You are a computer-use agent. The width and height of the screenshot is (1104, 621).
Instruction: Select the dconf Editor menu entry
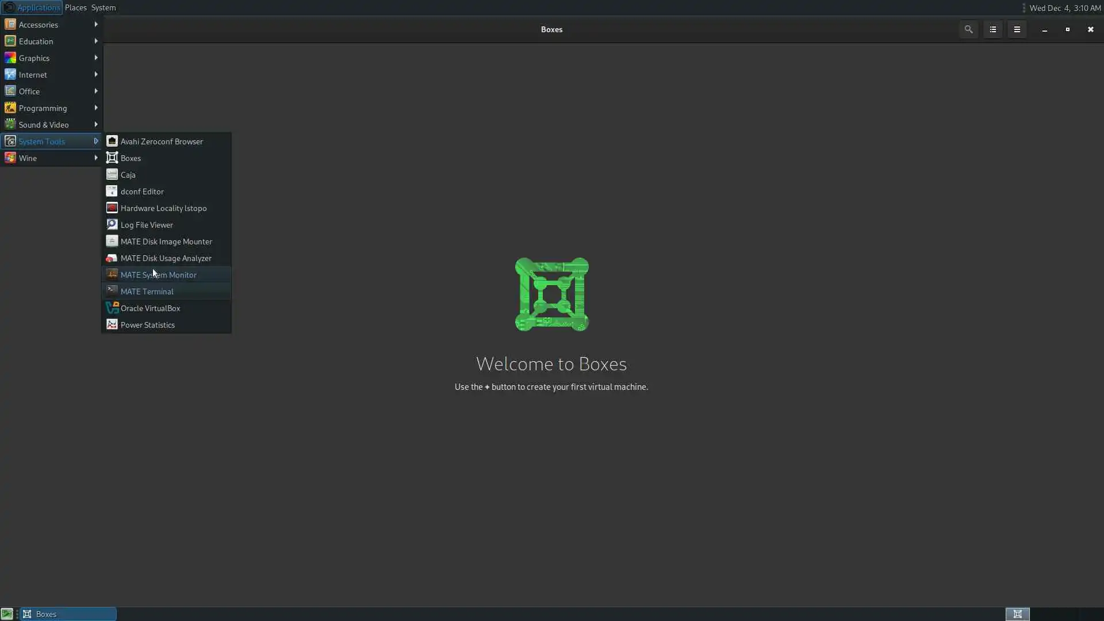142,191
